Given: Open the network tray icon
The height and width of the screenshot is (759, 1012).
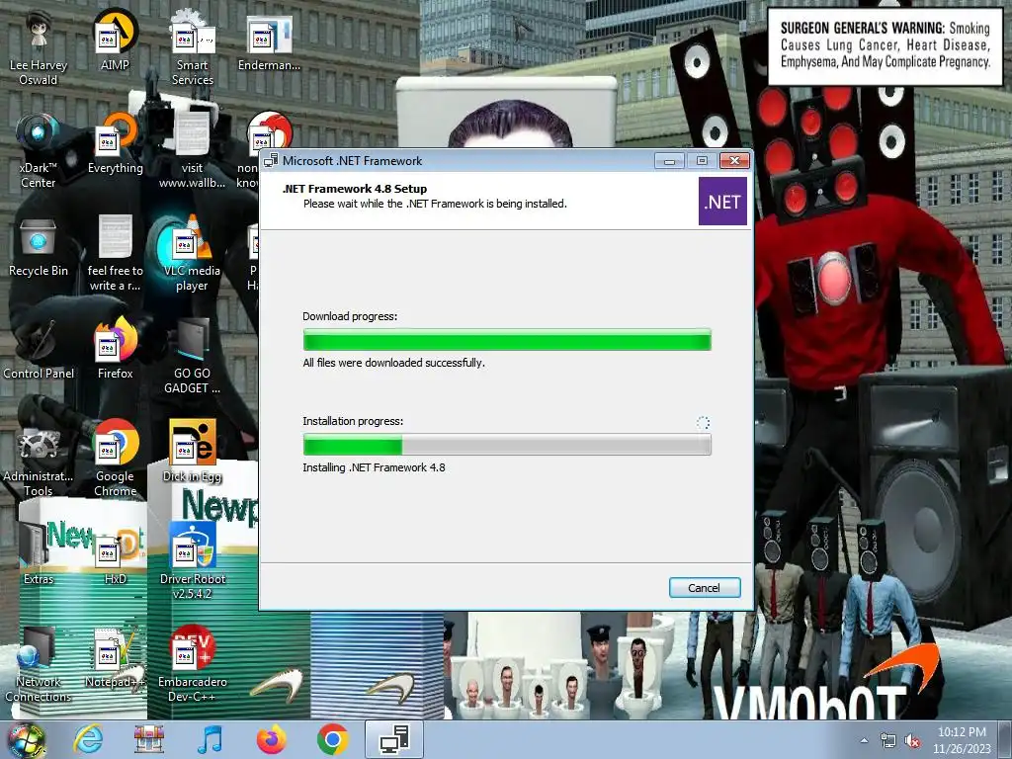Looking at the screenshot, I should click(888, 741).
